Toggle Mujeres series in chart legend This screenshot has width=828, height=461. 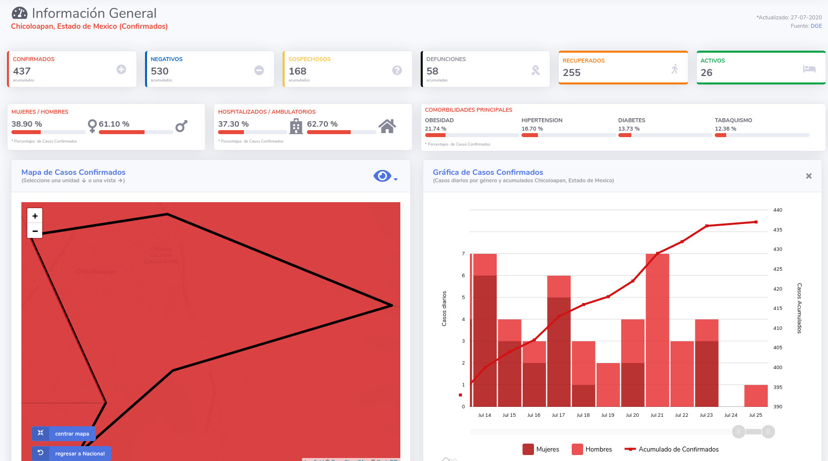click(541, 449)
